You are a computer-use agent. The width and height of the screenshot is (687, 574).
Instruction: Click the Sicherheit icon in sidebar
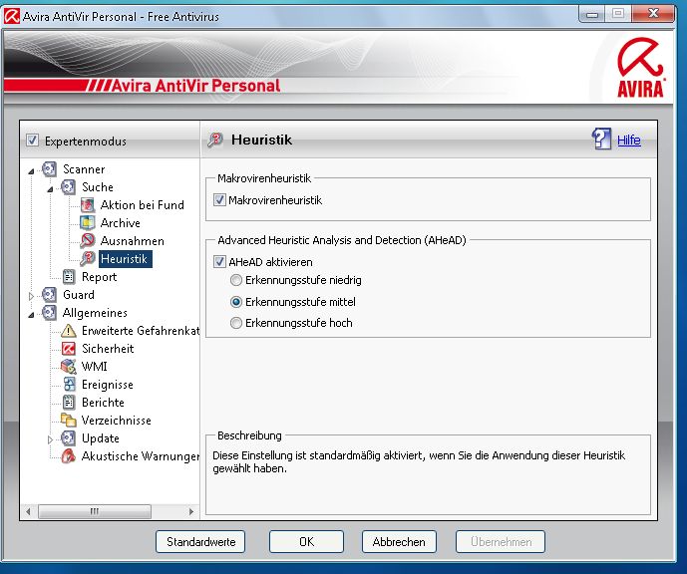(69, 349)
